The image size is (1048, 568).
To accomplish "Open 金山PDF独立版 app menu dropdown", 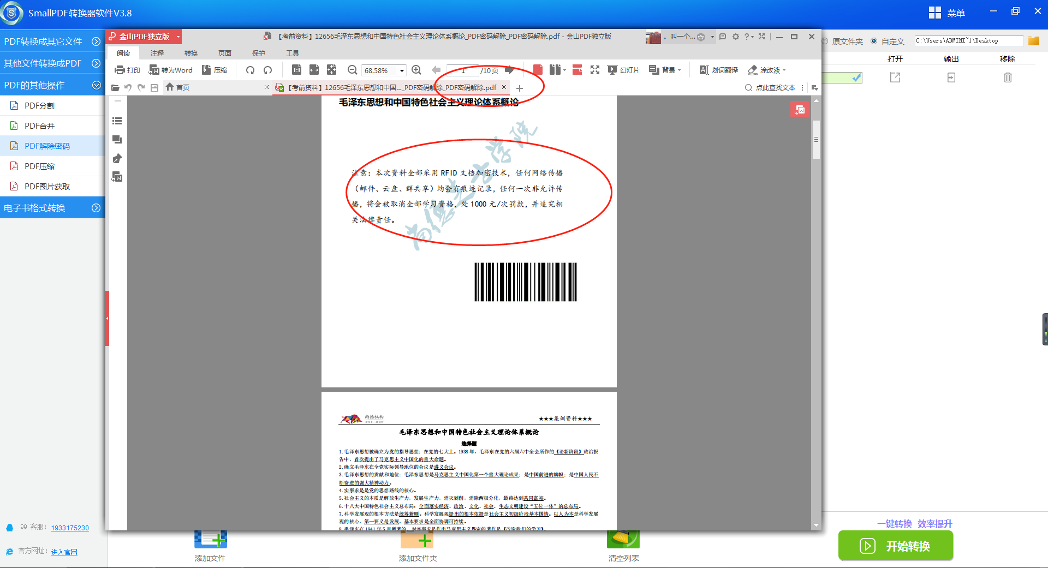I will click(x=178, y=37).
